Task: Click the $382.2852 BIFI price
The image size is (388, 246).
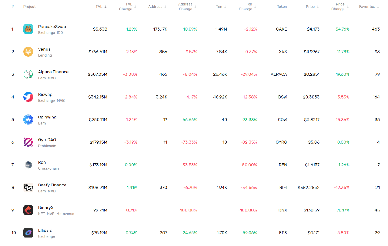Action: pos(309,188)
